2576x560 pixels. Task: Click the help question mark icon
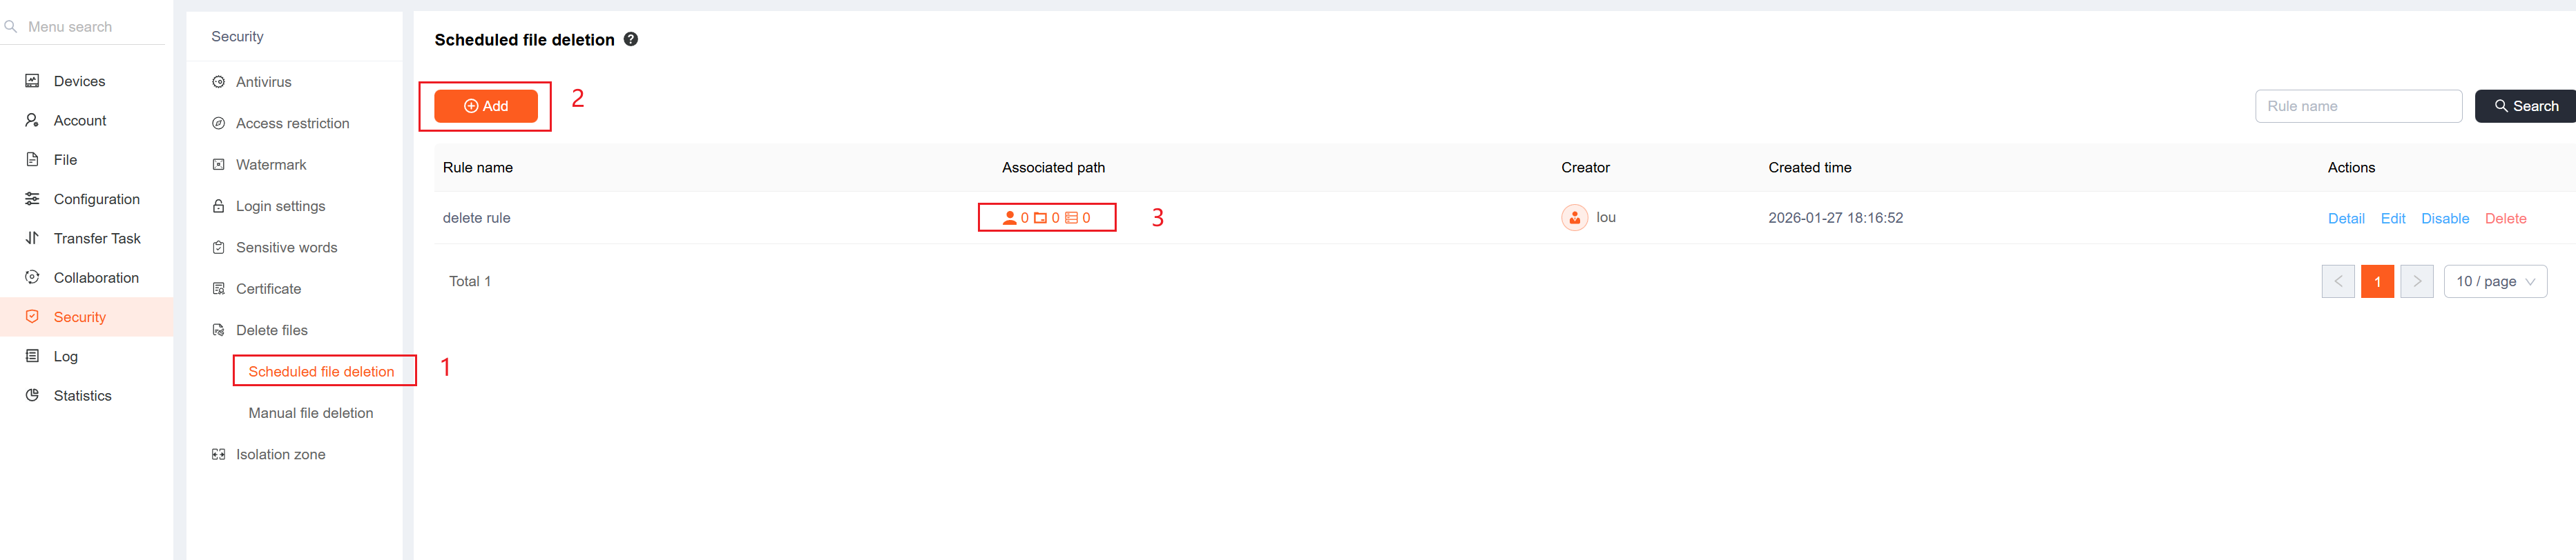[x=631, y=40]
